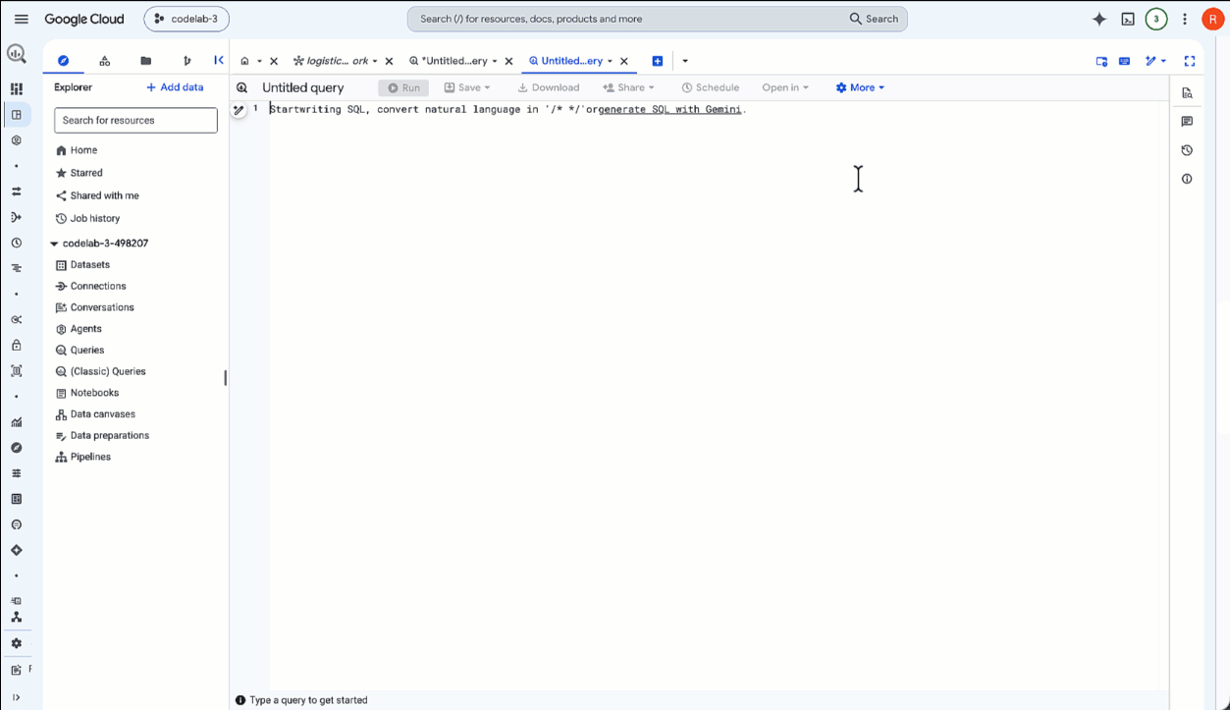Click the Download button
This screenshot has width=1230, height=710.
pyautogui.click(x=549, y=87)
